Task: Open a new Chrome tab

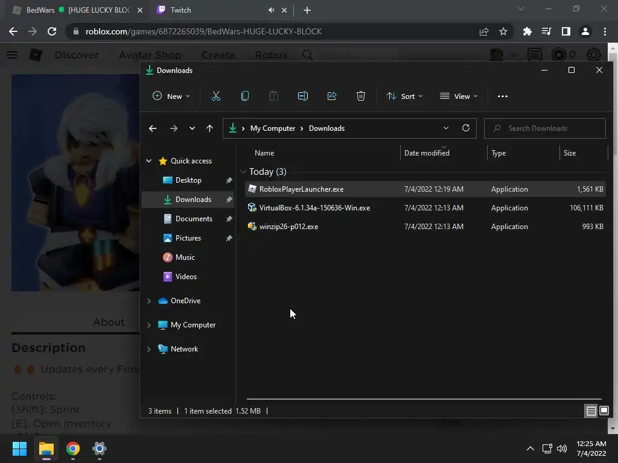Action: click(307, 10)
